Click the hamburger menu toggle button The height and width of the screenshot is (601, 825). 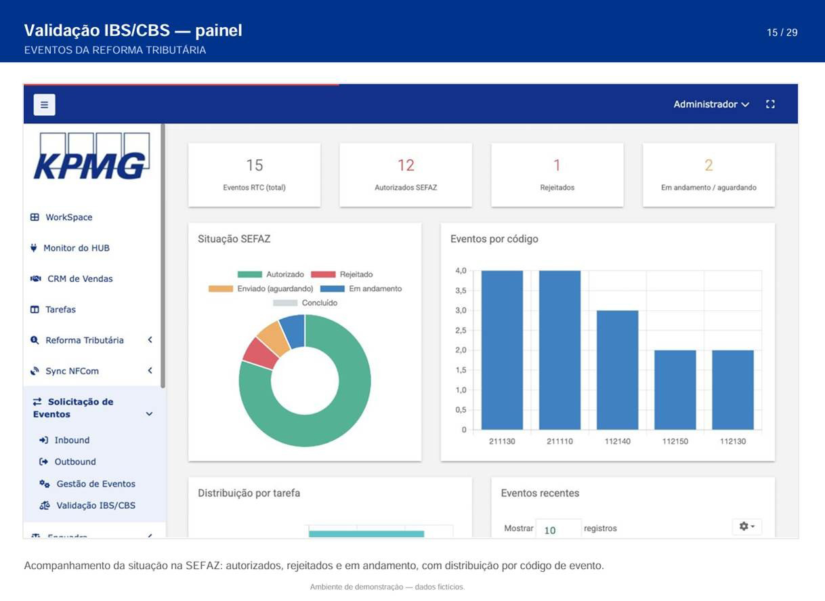pos(45,104)
